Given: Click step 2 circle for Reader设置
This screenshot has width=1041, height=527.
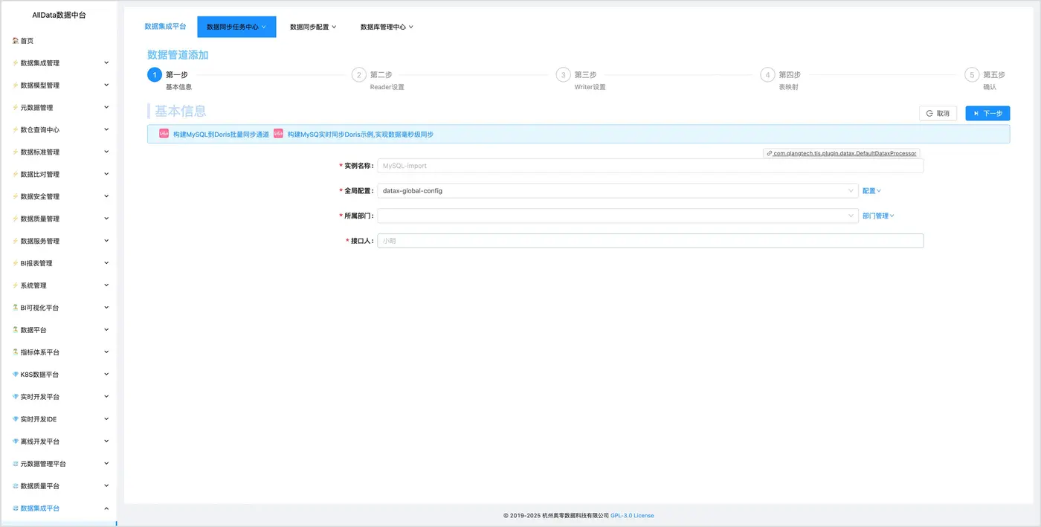Looking at the screenshot, I should (x=359, y=75).
